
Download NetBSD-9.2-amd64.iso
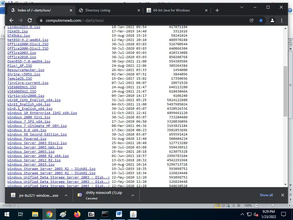click(x=28, y=40)
